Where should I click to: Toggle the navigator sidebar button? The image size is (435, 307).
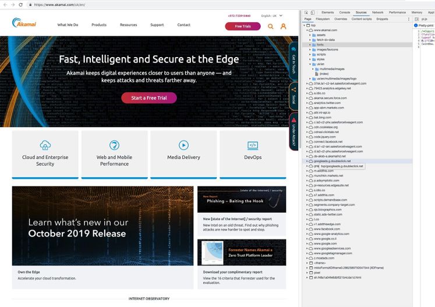pyautogui.click(x=416, y=19)
